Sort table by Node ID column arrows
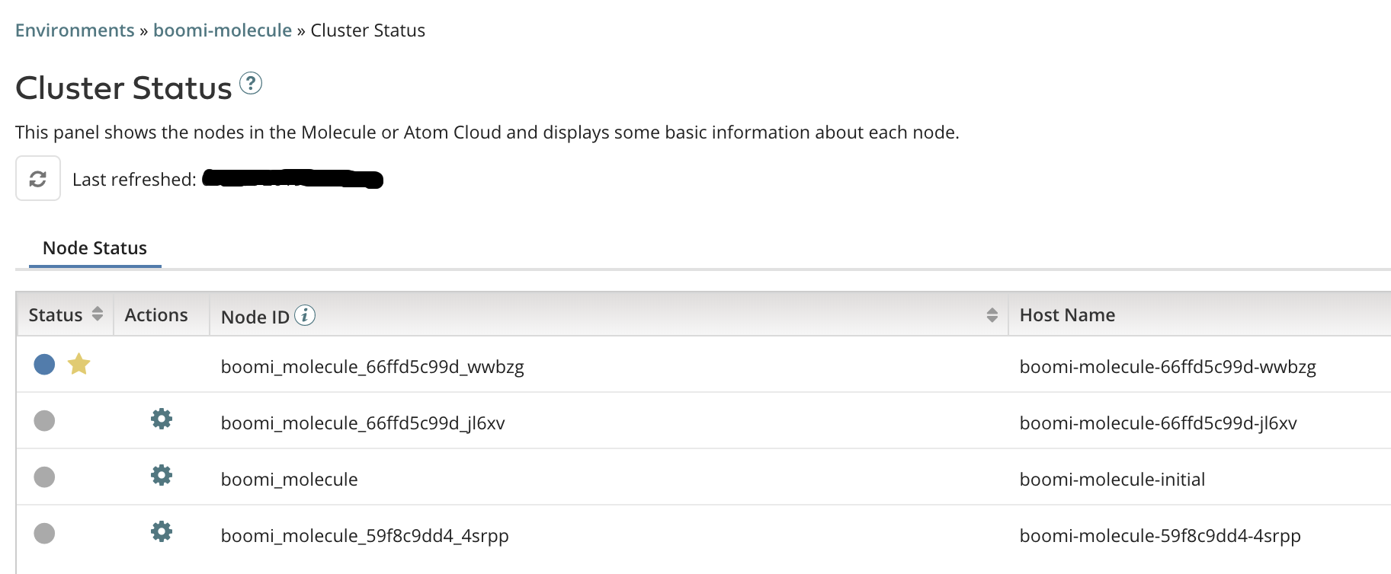This screenshot has height=574, width=1391. (x=992, y=315)
